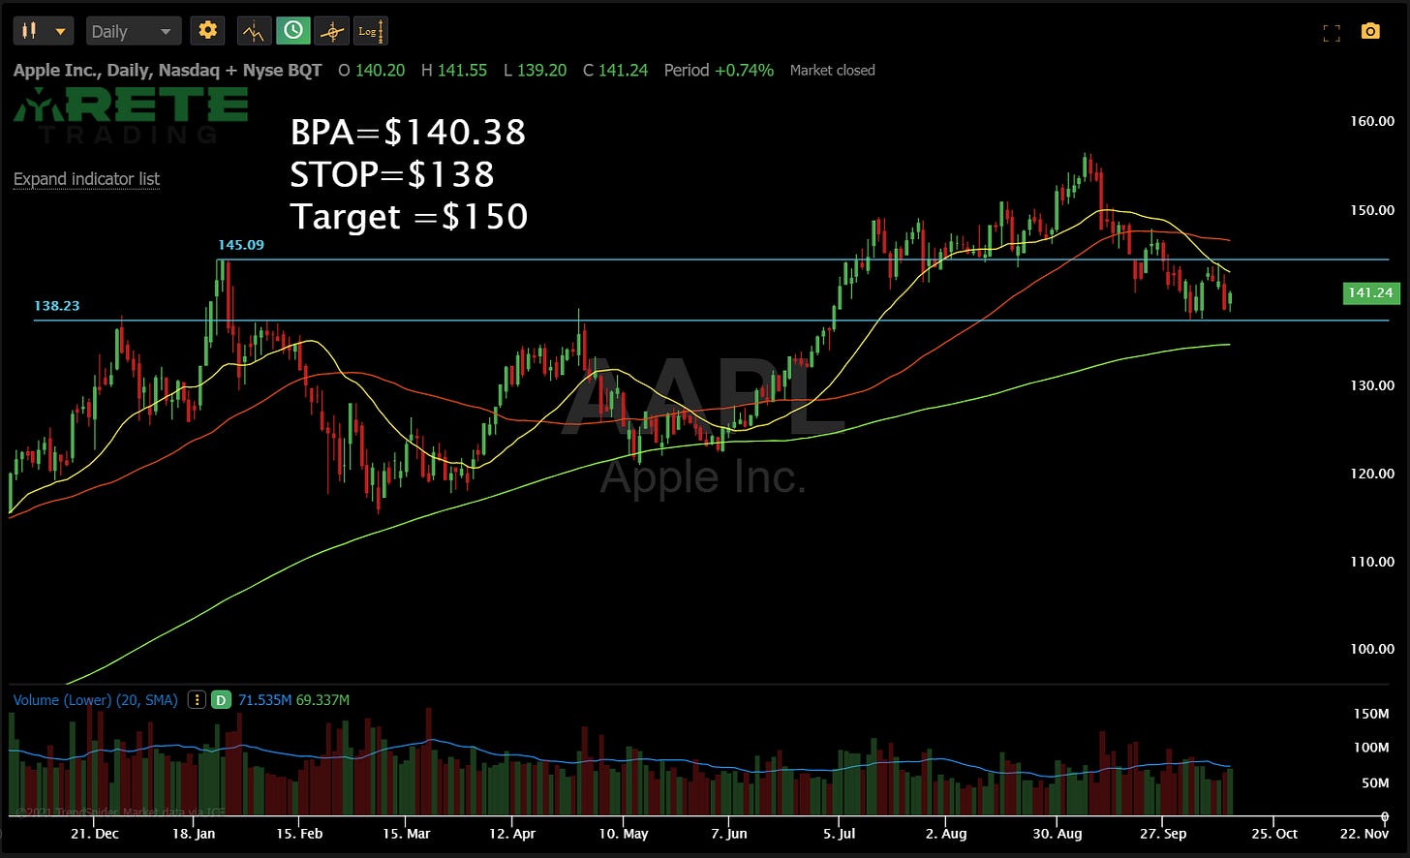
Task: Click the 7. Jun date axis marker
Action: click(729, 834)
